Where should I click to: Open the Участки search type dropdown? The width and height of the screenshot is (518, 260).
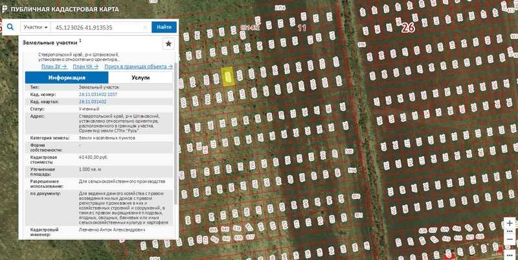point(36,28)
